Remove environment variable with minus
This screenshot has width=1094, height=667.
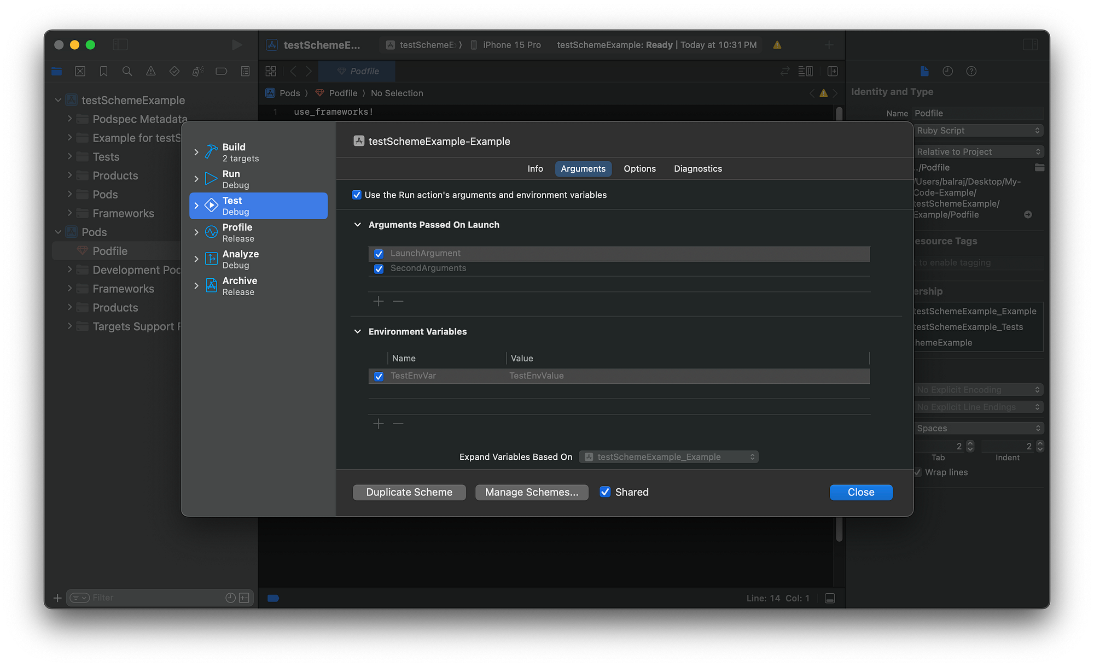coord(398,424)
